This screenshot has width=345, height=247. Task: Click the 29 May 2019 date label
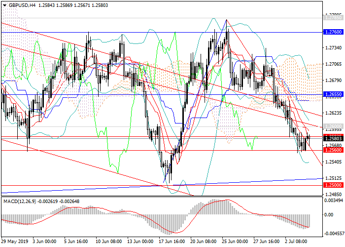(x=15, y=243)
